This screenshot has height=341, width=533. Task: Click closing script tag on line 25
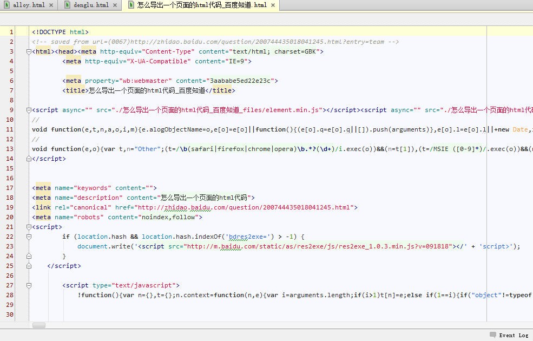pyautogui.click(x=64, y=266)
